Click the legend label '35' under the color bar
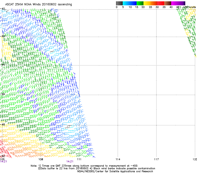This screenshot has width=197, height=173. click(164, 7)
